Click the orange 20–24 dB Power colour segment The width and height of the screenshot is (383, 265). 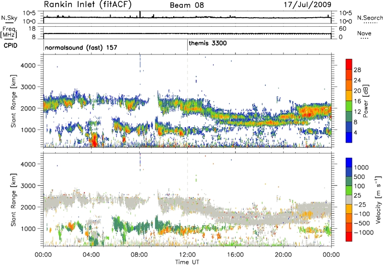click(349, 85)
